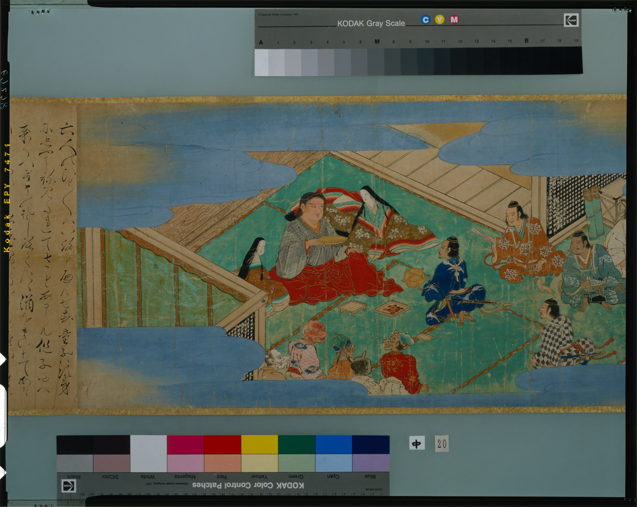Screen dimensions: 637x507
Task: Click the blue C circle on gray scale
Action: click(x=426, y=20)
